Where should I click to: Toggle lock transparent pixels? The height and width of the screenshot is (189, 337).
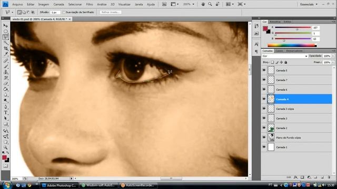point(272,62)
